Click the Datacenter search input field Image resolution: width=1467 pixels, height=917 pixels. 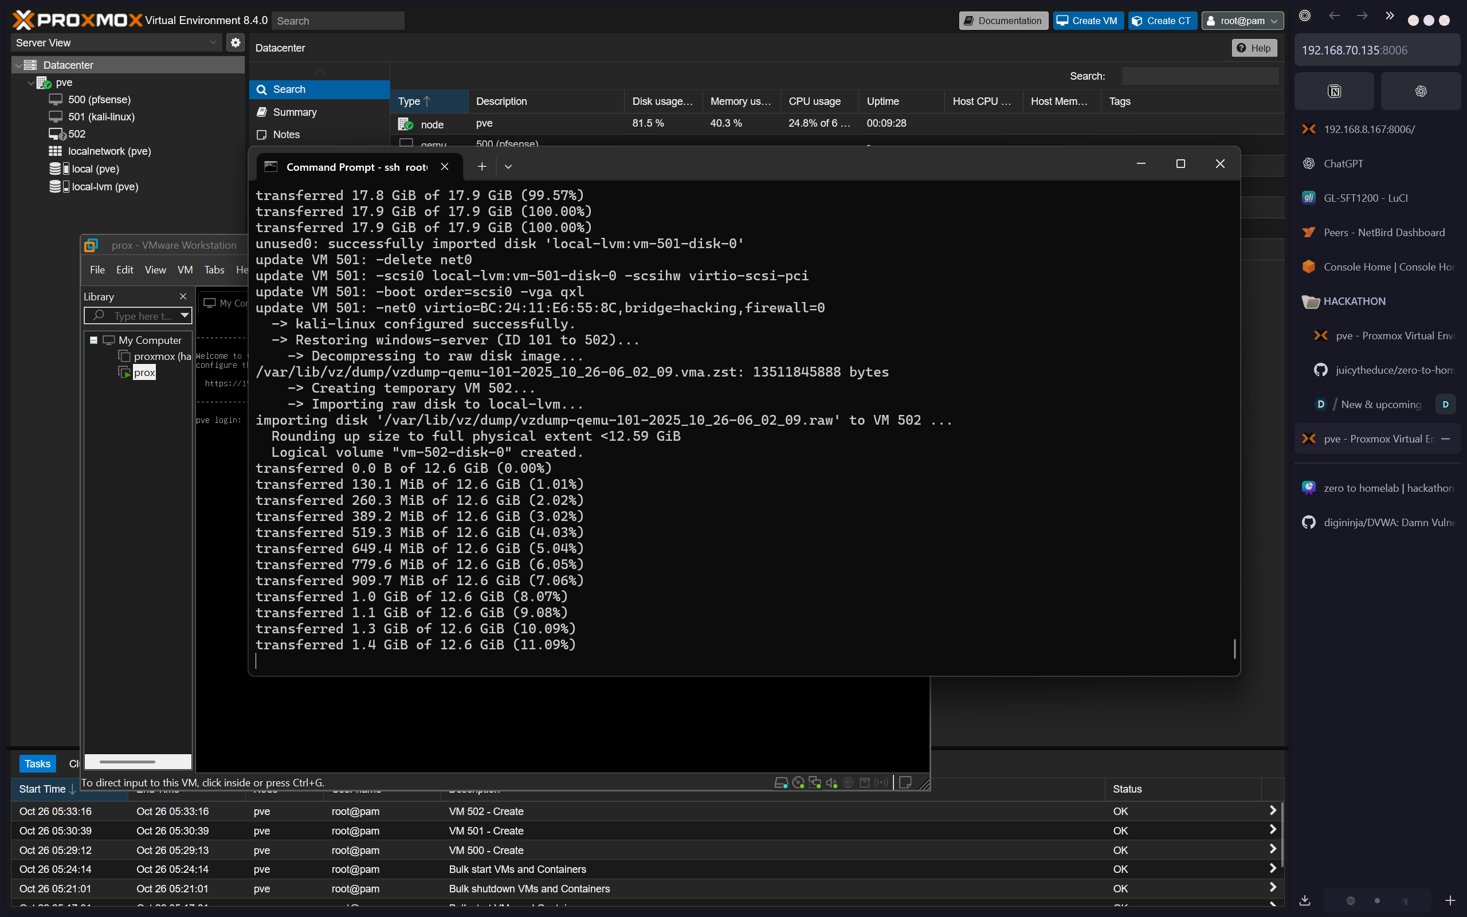1199,76
